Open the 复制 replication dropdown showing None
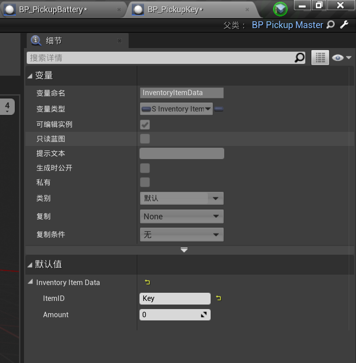This screenshot has width=356, height=363. point(182,217)
